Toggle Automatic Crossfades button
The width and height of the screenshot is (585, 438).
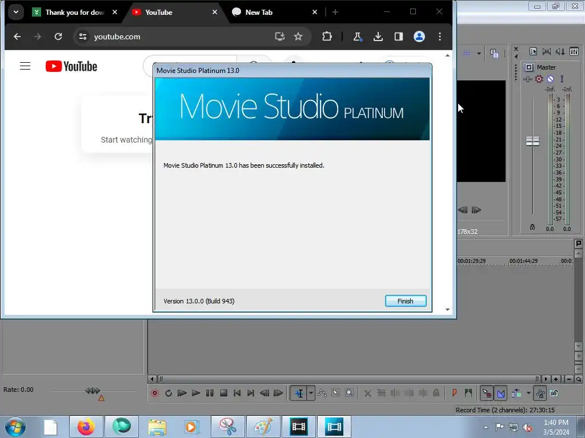coord(501,393)
